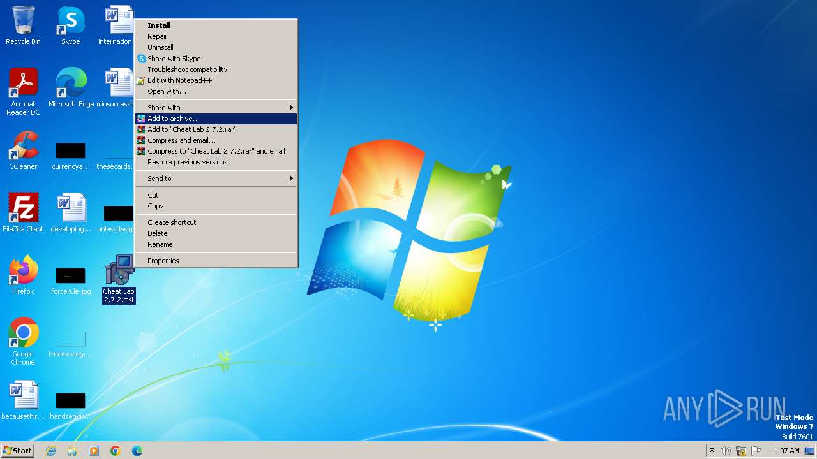Show hidden tray icons arrow
This screenshot has width=817, height=459.
(712, 451)
